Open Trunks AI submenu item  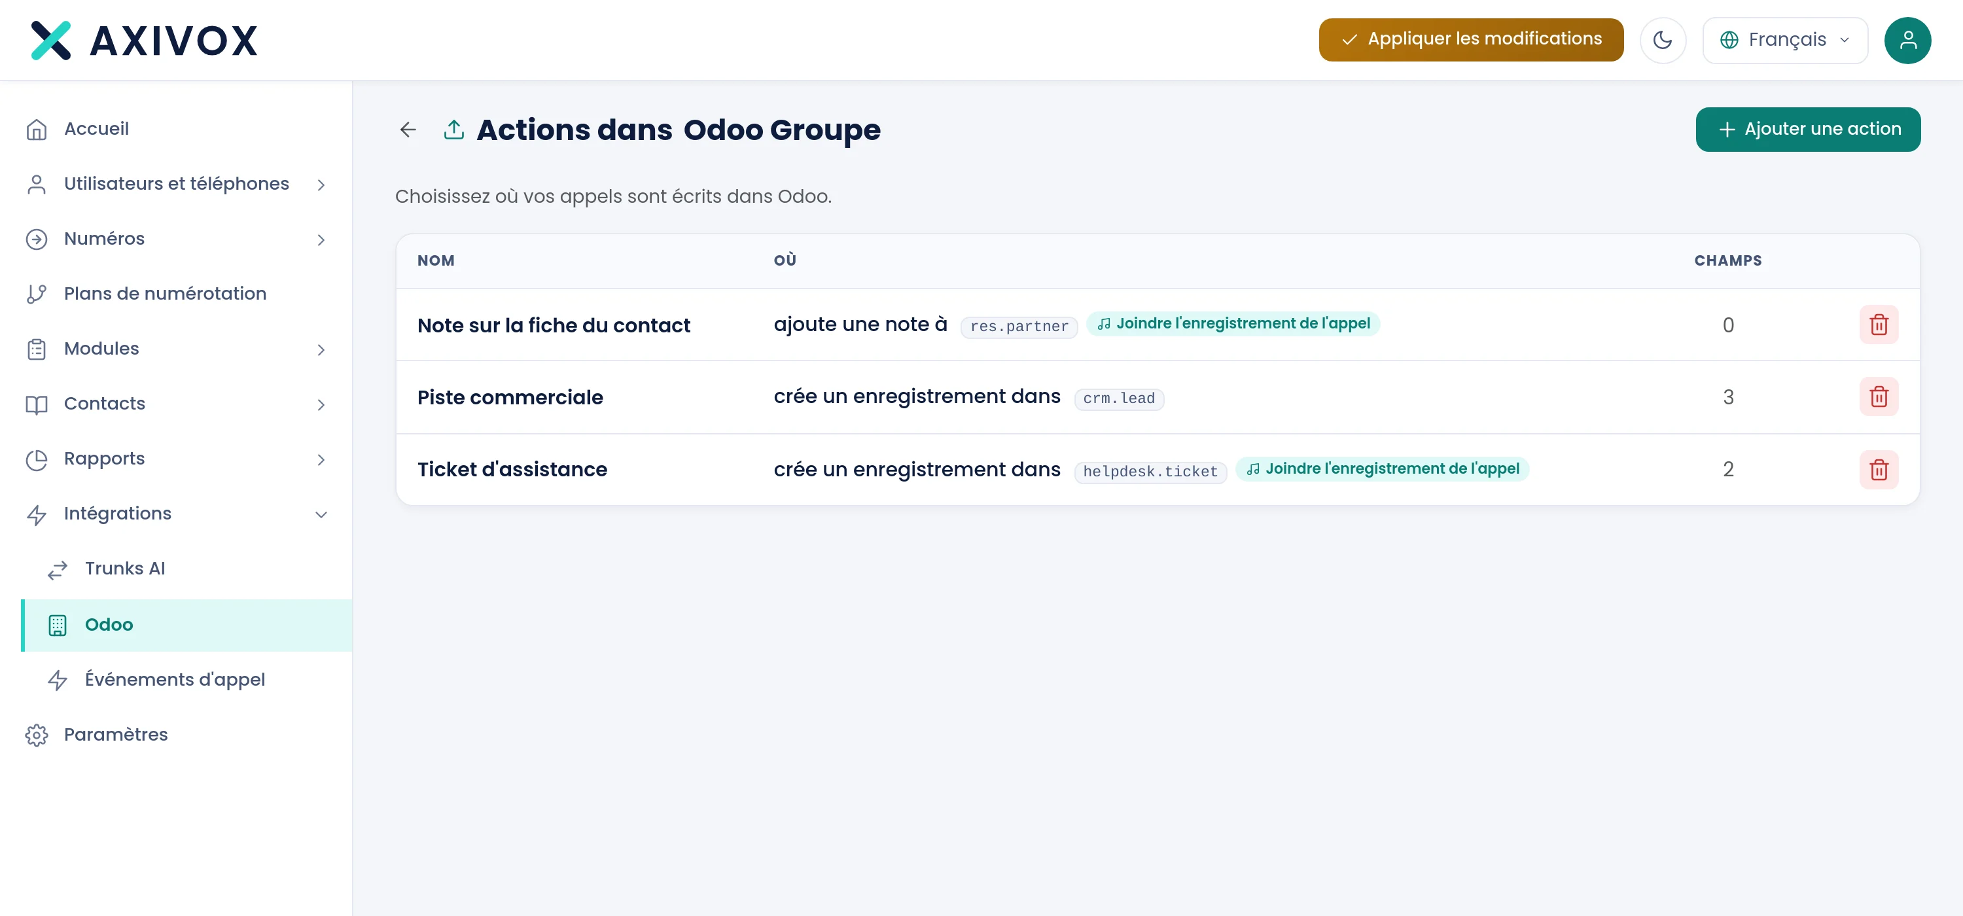pos(186,569)
